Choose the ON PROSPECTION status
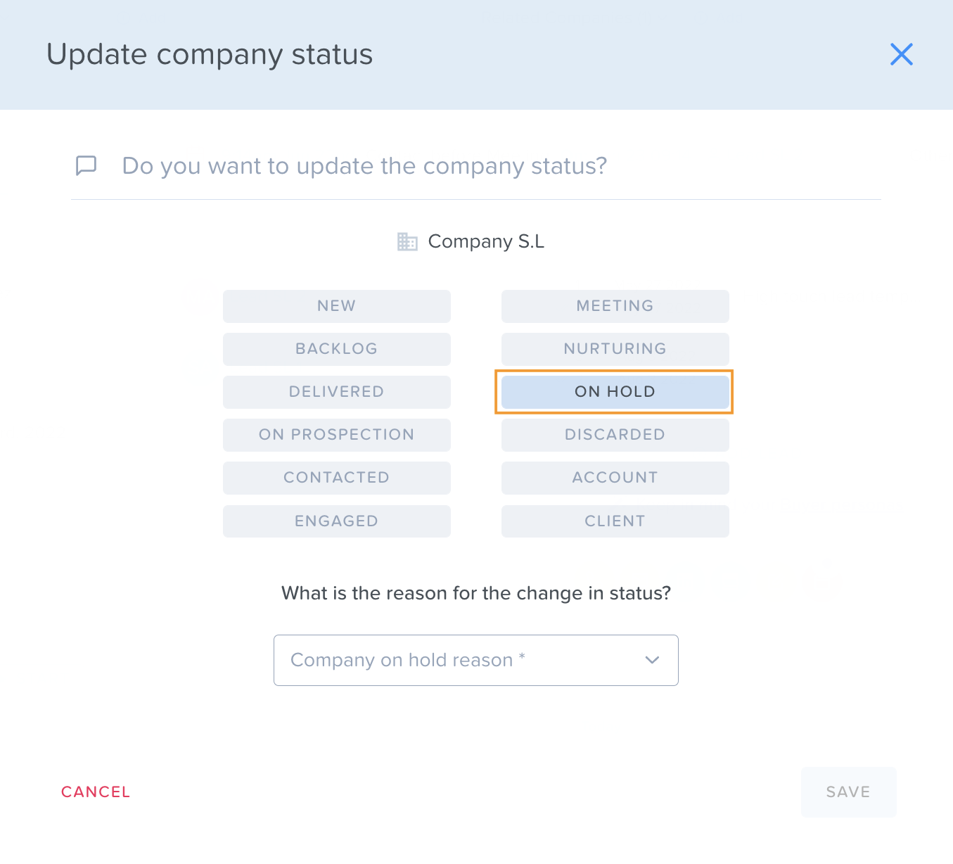The height and width of the screenshot is (864, 953). 337,435
